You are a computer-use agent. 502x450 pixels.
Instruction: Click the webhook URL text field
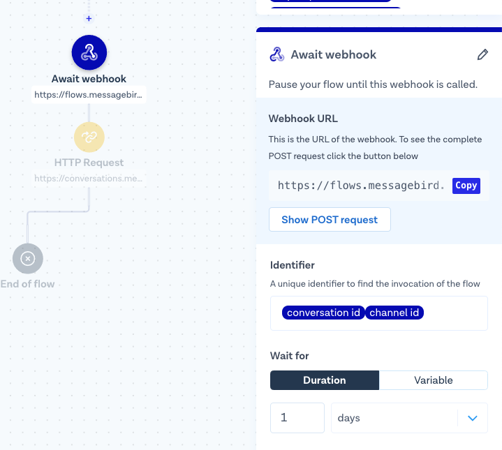360,186
